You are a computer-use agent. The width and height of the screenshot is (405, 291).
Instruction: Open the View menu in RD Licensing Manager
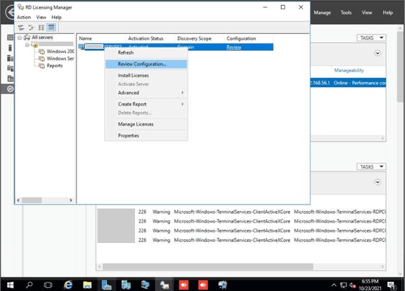[41, 18]
